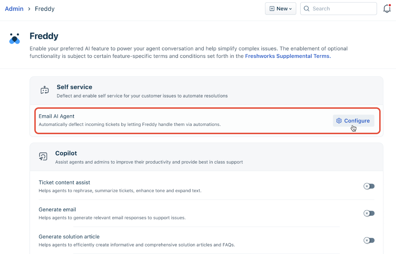
Task: Select the Email AI Agent label
Action: point(56,116)
